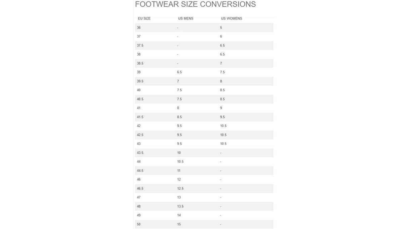The image size is (408, 229).
Task: Select US mens value 14
Action: click(179, 215)
